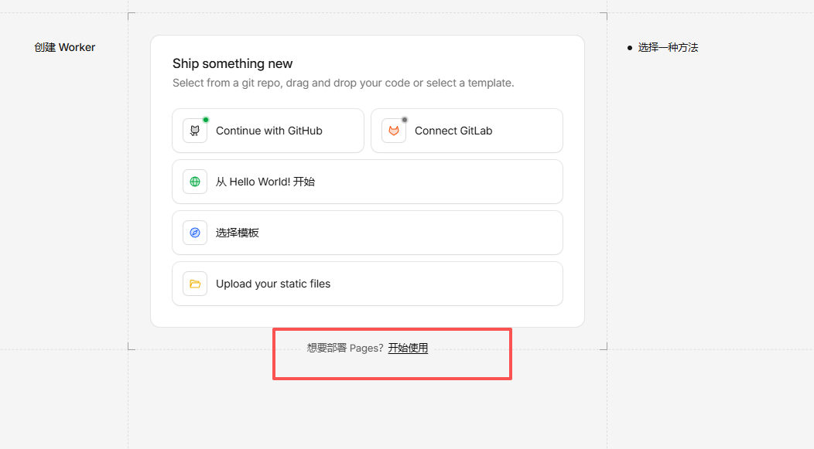Click the blue compass template icon

click(x=195, y=233)
